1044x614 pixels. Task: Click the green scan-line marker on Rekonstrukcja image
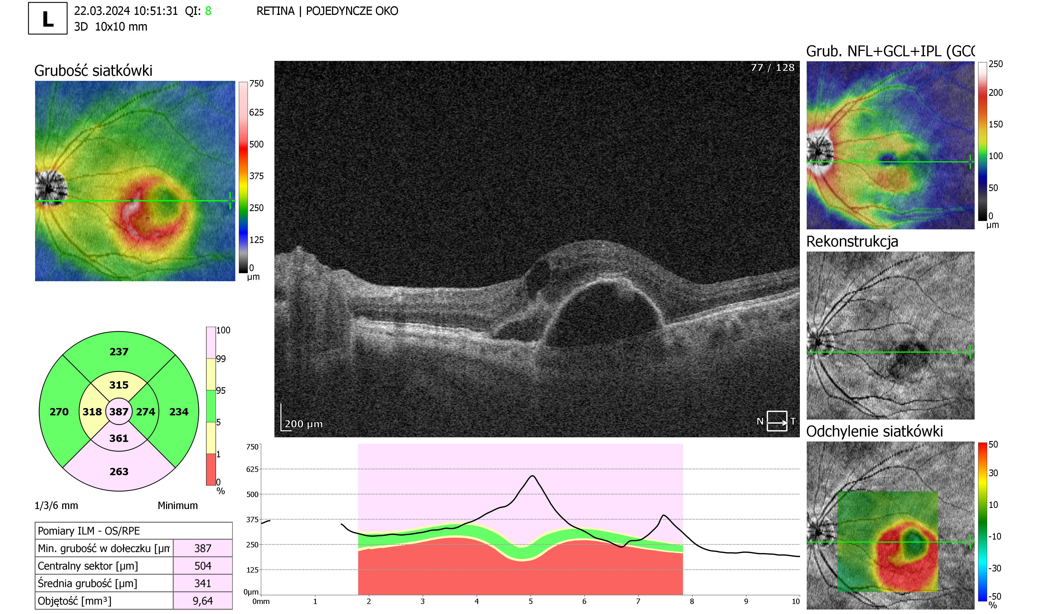coord(970,352)
